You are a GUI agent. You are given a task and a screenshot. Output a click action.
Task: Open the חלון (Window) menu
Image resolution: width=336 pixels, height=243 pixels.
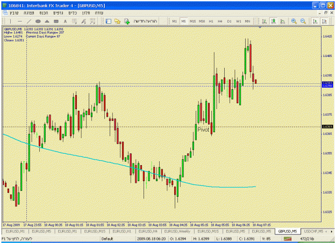pos(86,13)
